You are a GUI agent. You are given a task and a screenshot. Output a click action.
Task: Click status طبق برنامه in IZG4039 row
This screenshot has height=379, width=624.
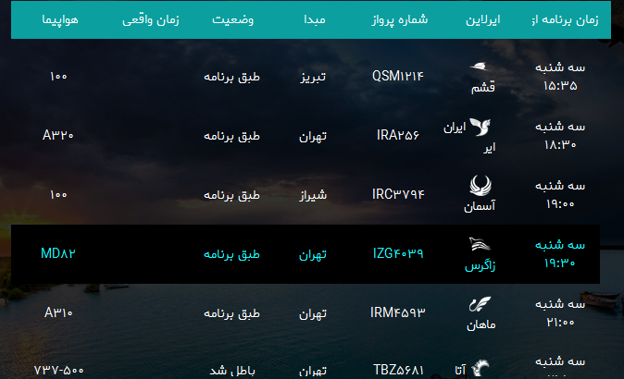(231, 254)
